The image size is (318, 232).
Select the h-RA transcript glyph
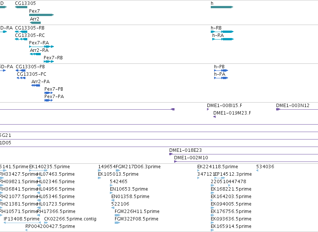[x=223, y=39]
